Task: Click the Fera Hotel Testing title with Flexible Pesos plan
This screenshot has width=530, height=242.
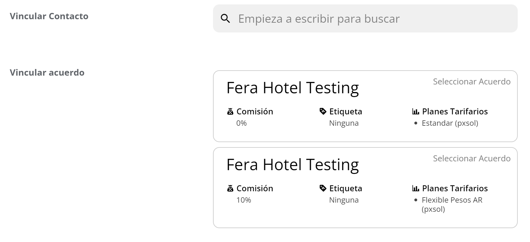Action: pos(292,164)
